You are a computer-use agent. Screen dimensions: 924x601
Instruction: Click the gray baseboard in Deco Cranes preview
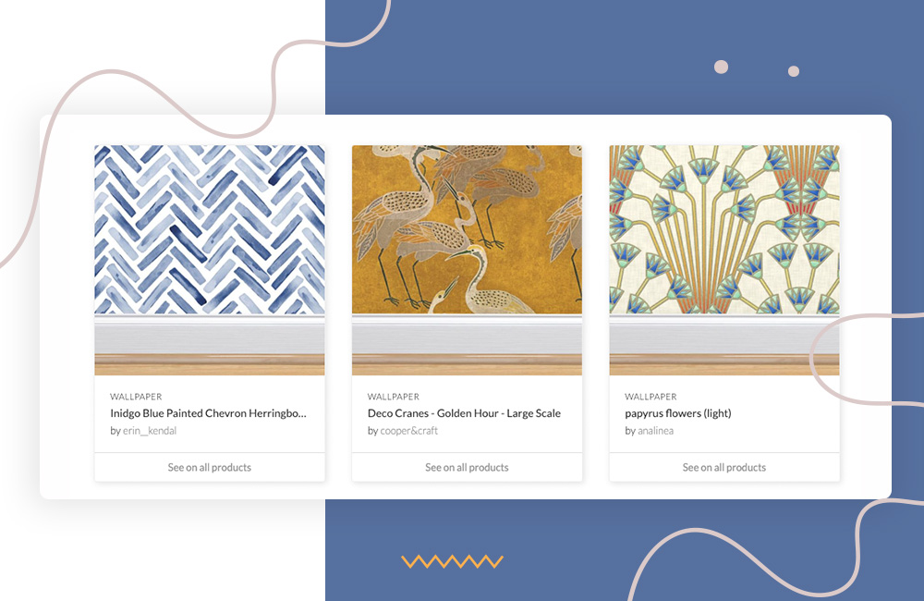(x=467, y=335)
